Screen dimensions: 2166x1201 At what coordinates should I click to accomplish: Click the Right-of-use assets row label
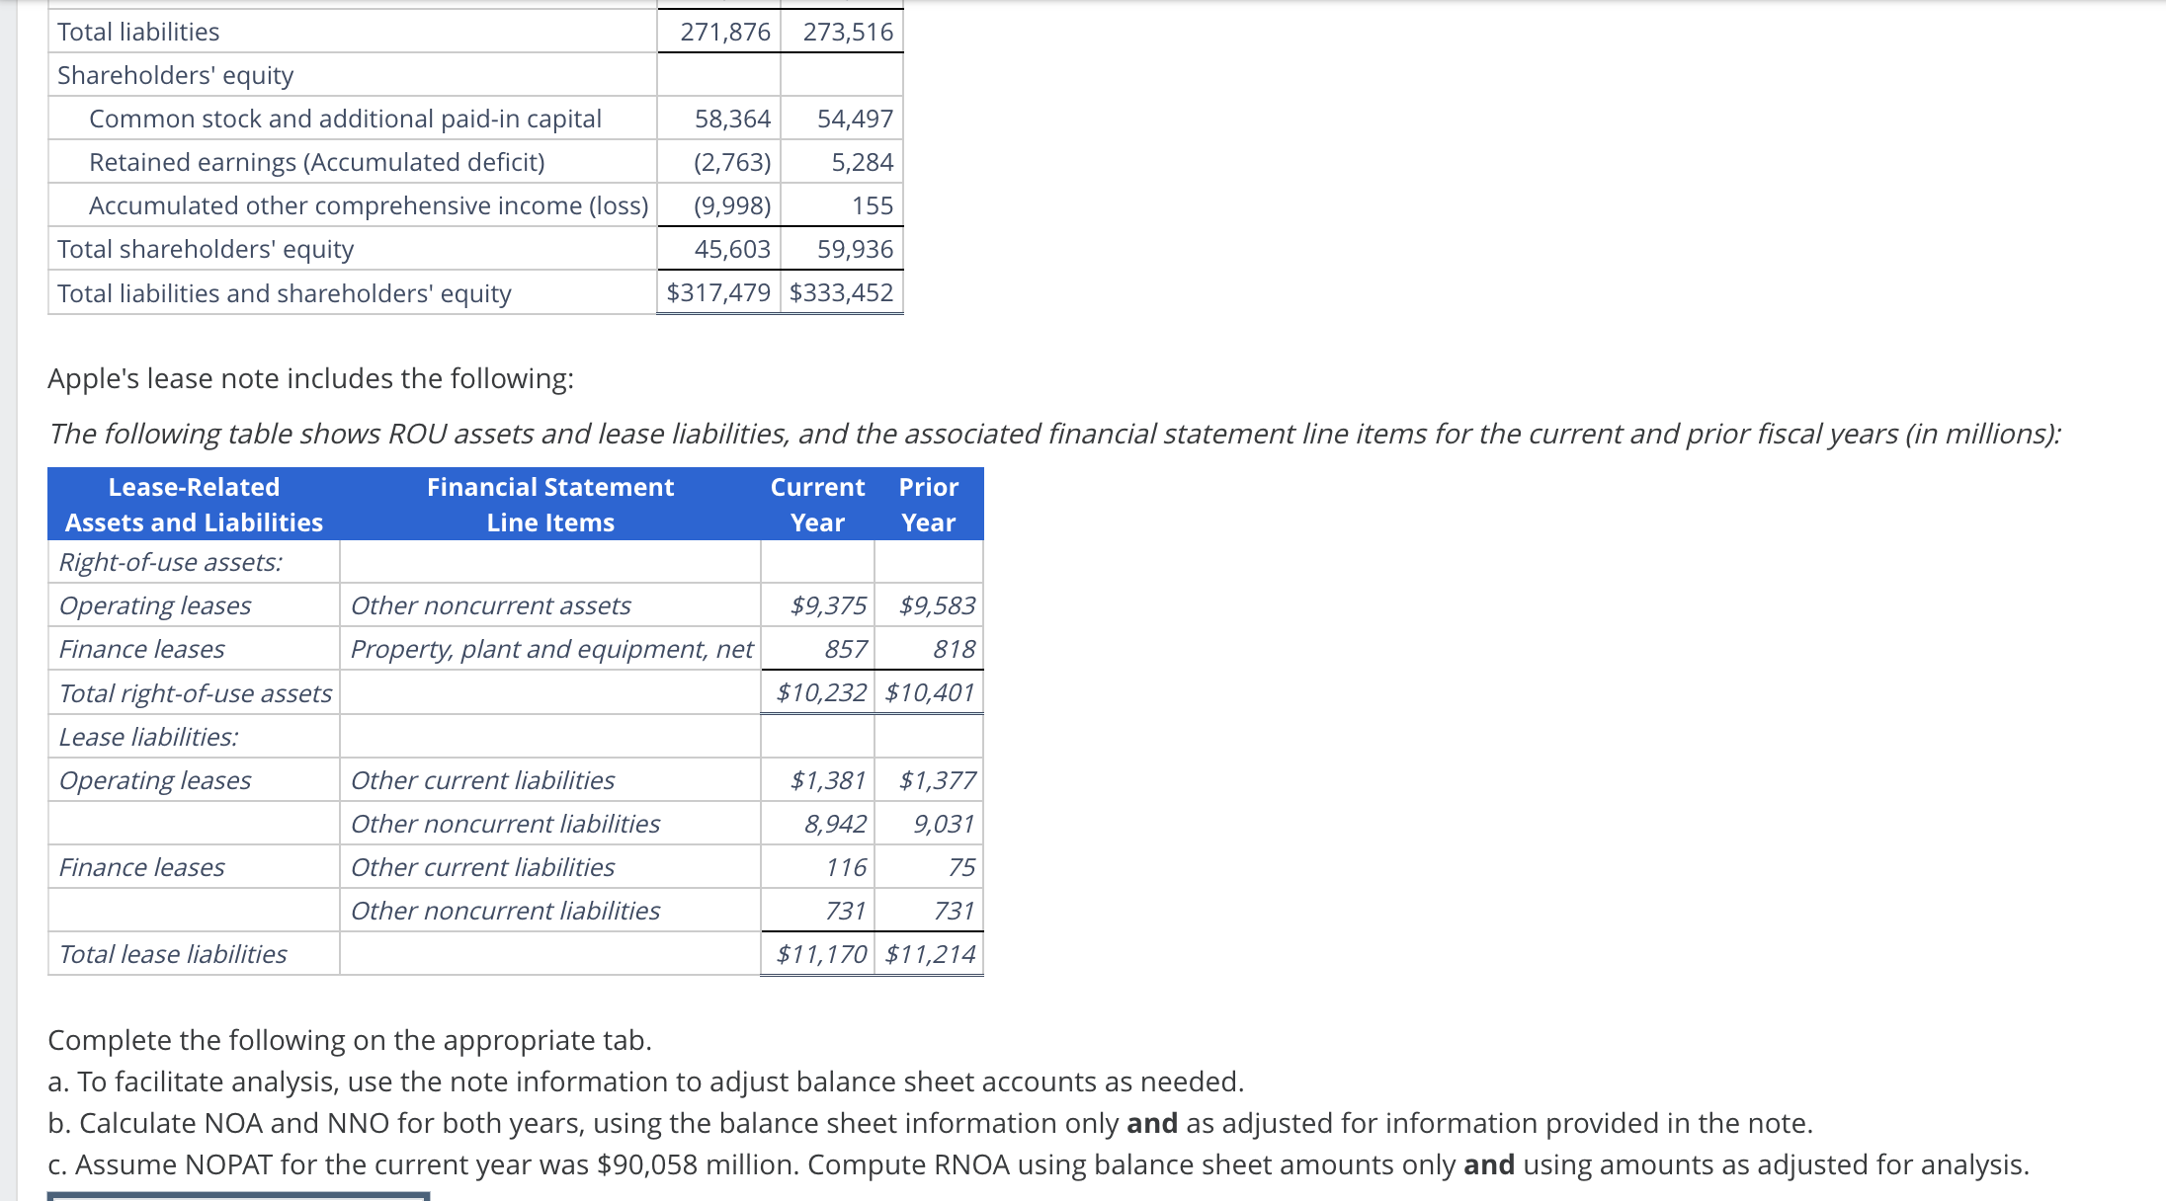click(x=170, y=562)
